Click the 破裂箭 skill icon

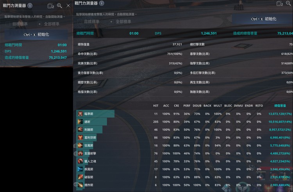80,177
